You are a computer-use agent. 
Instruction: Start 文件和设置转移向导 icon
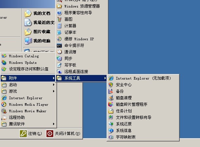111,117
